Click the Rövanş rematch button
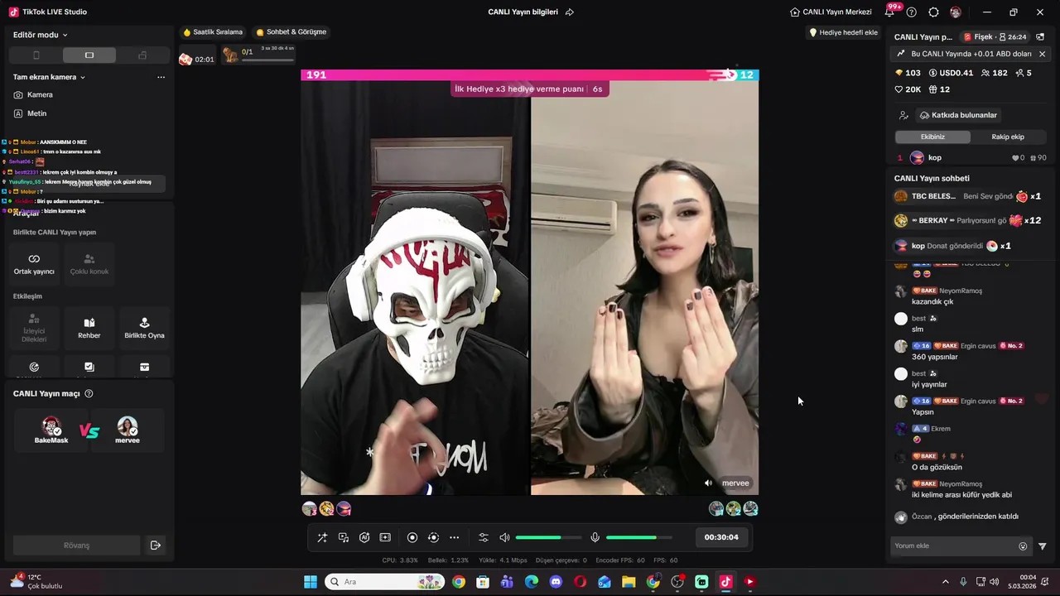 pyautogui.click(x=76, y=546)
